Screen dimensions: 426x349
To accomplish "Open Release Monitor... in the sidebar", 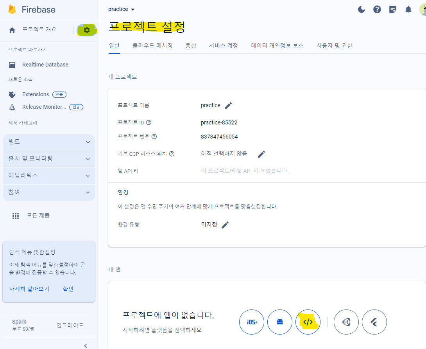I will pos(44,107).
